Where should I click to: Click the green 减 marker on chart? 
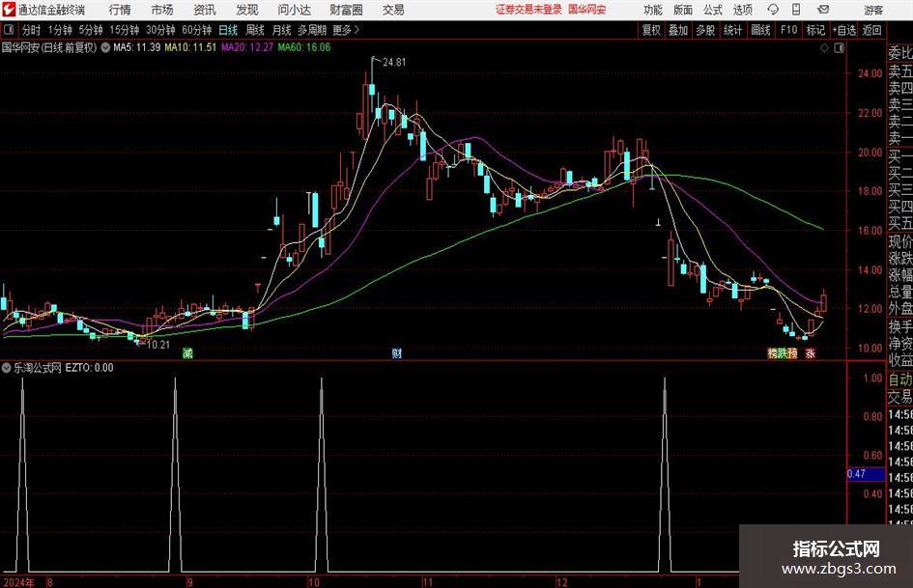click(187, 352)
